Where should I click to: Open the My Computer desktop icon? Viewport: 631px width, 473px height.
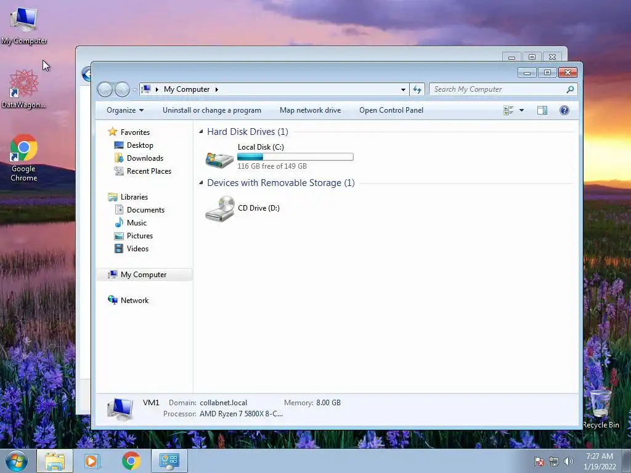point(24,26)
